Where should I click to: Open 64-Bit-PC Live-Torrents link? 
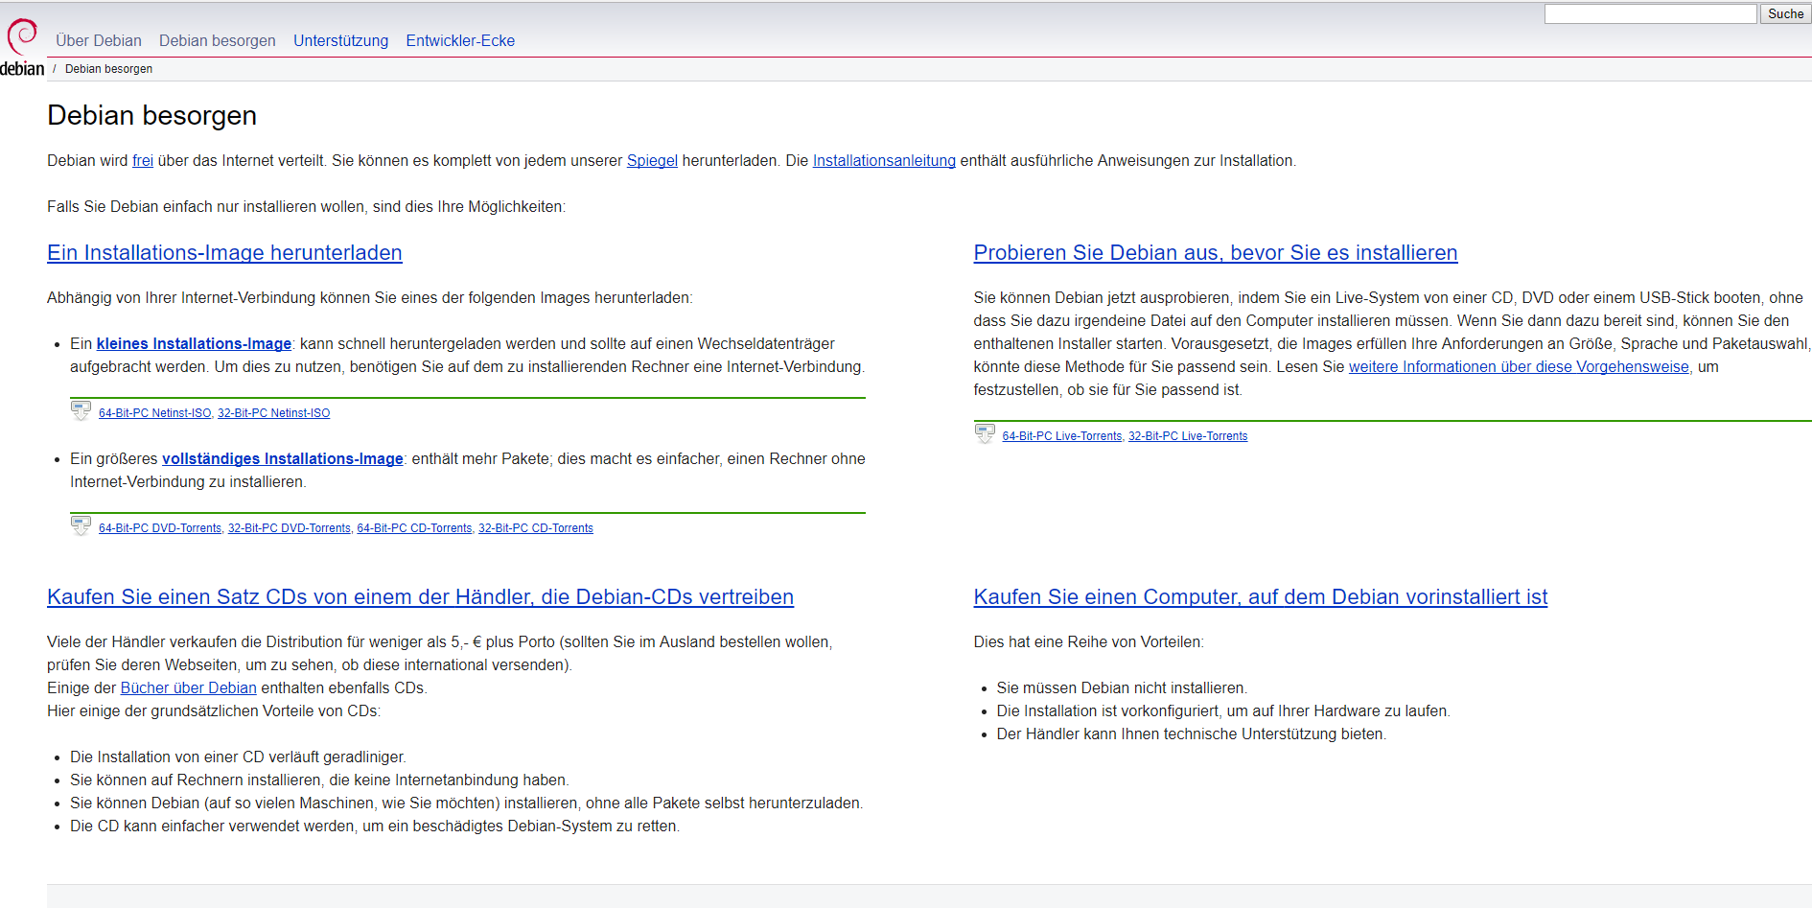(1061, 436)
